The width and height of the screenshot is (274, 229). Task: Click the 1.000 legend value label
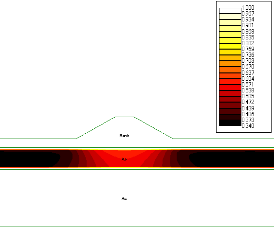pyautogui.click(x=248, y=8)
